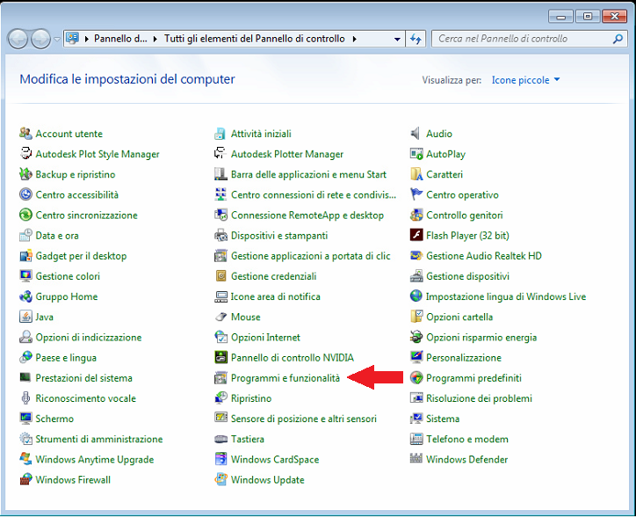Refresh the Control Panel view
Screen dimensions: 636x518
point(416,39)
